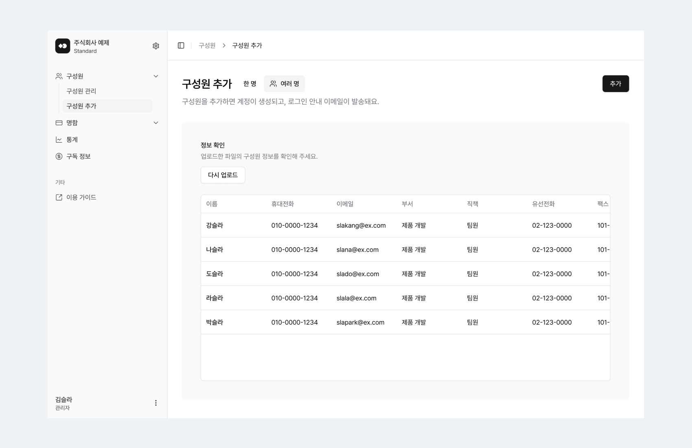Click email slana@ex.com
Screen dimensions: 692x448
point(357,250)
